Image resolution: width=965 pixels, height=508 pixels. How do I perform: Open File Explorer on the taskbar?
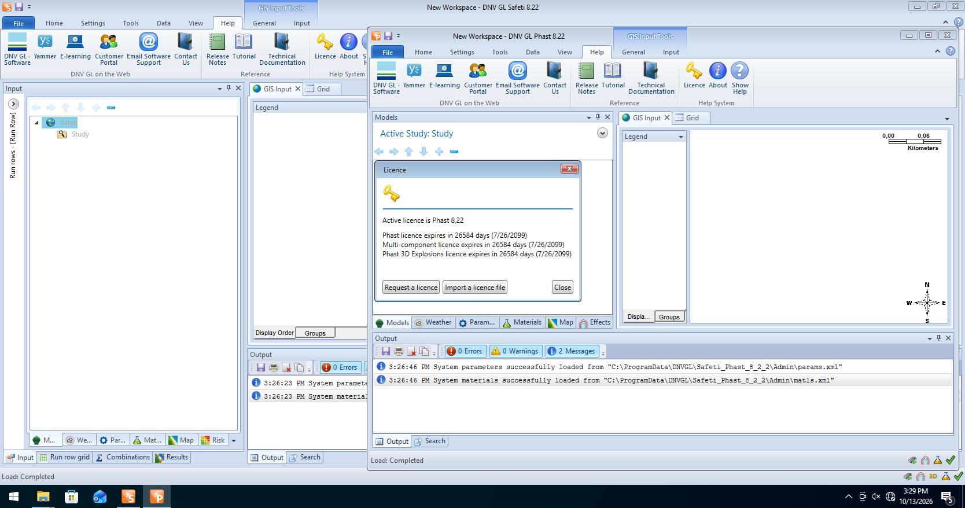tap(43, 496)
